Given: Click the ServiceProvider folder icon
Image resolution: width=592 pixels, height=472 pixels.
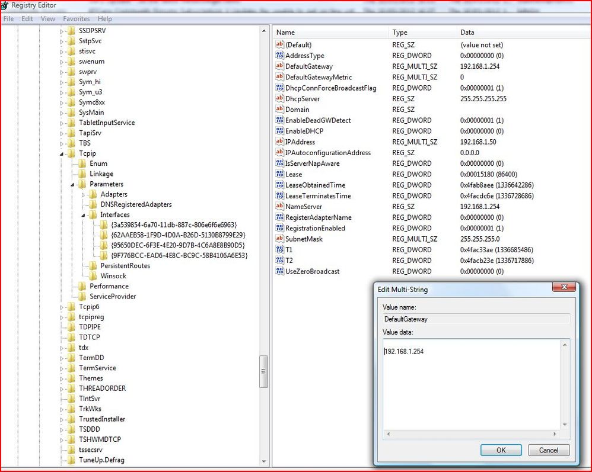Looking at the screenshot, I should [x=82, y=296].
